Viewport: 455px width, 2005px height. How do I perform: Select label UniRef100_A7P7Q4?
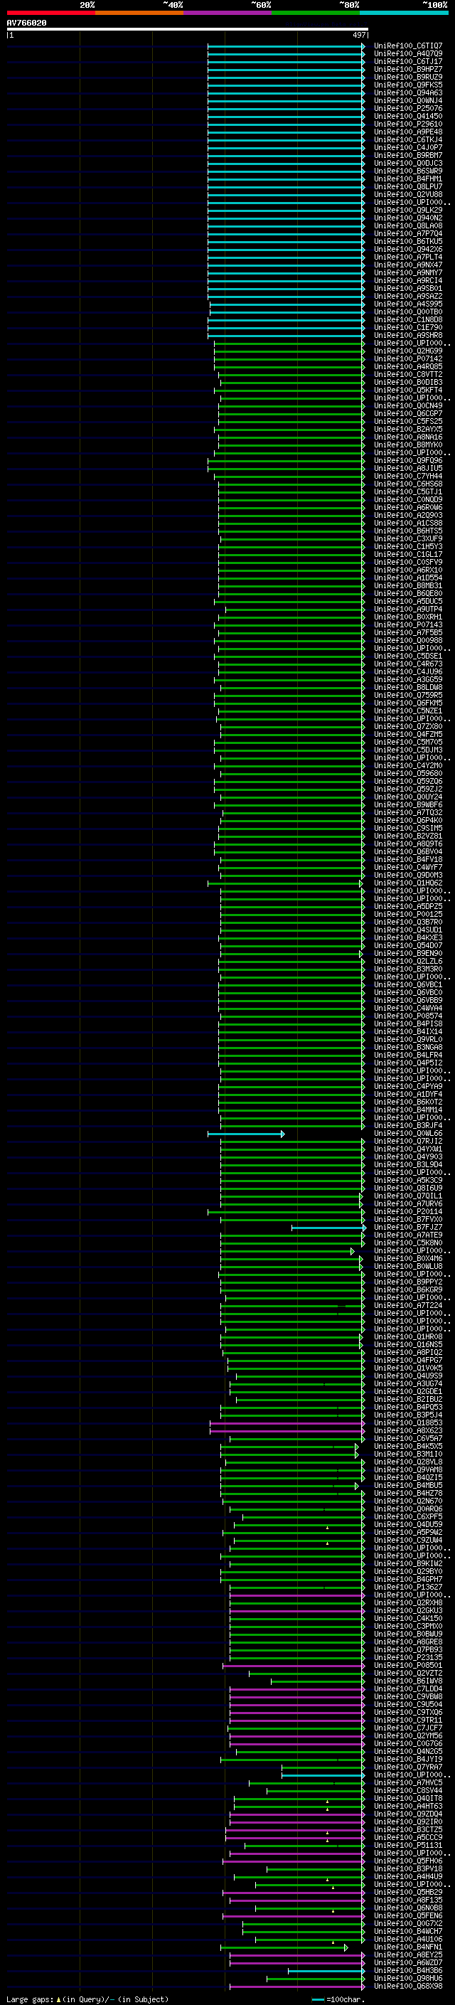408,233
